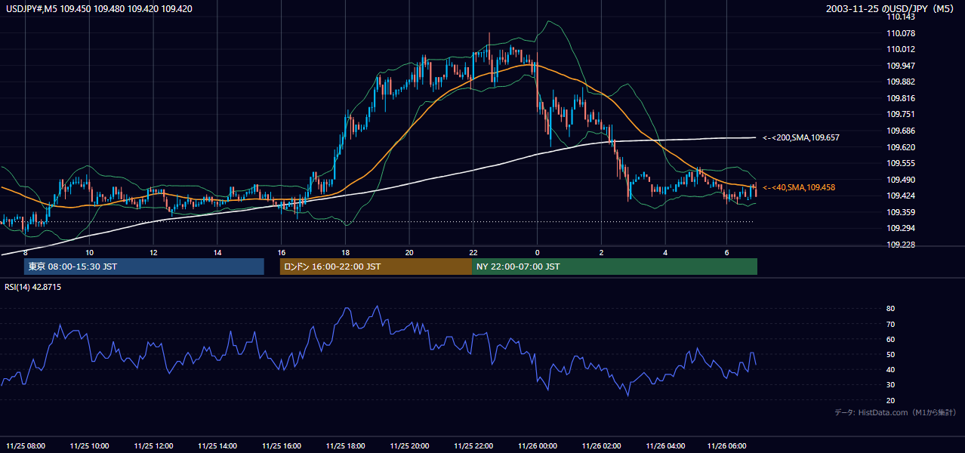Select the NY 22:00-07:00 JST session bar
The width and height of the screenshot is (965, 453).
coord(615,267)
